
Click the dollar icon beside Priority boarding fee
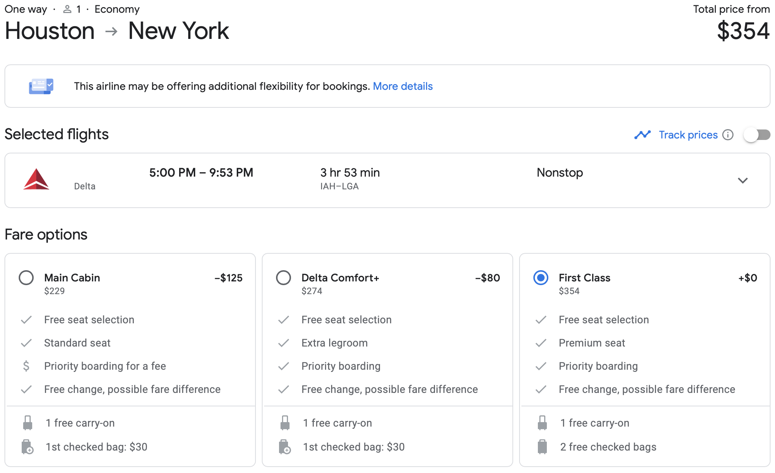pyautogui.click(x=26, y=366)
